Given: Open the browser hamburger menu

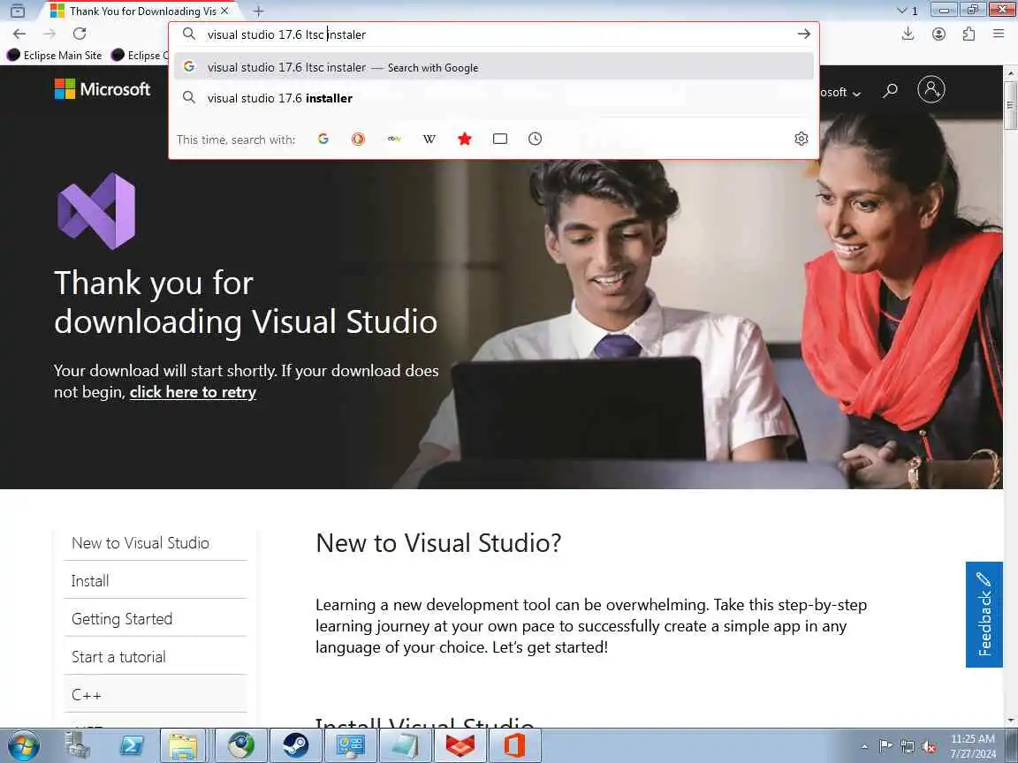Looking at the screenshot, I should point(999,34).
